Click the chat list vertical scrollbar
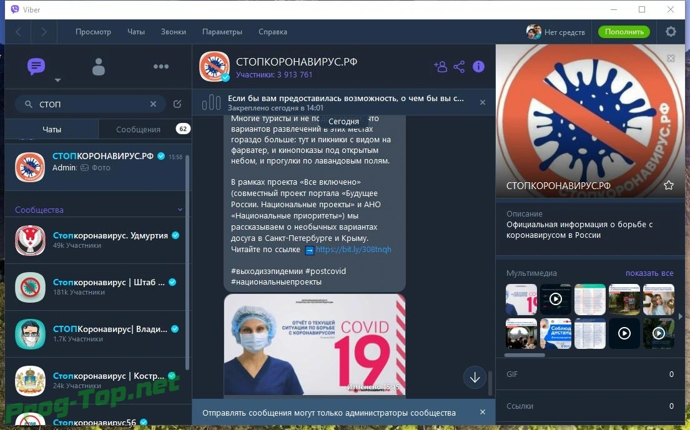The width and height of the screenshot is (690, 430). (x=187, y=263)
